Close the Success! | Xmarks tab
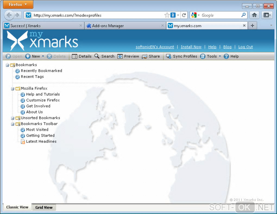 coord(81,26)
